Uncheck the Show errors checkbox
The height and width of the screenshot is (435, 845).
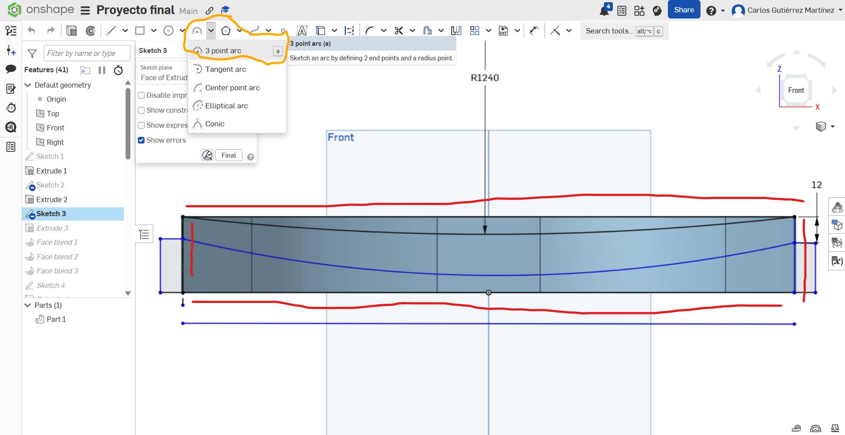[141, 140]
